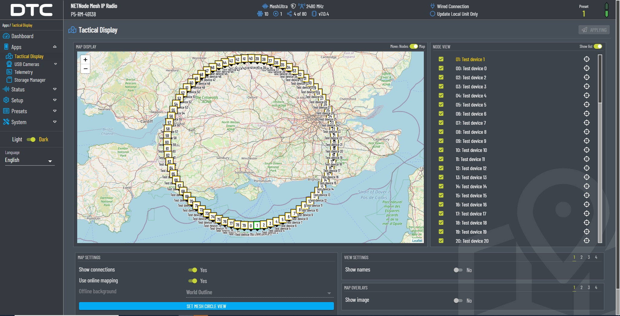620x316 pixels.
Task: Click the locate crosshair for Test device 1
Action: point(586,59)
